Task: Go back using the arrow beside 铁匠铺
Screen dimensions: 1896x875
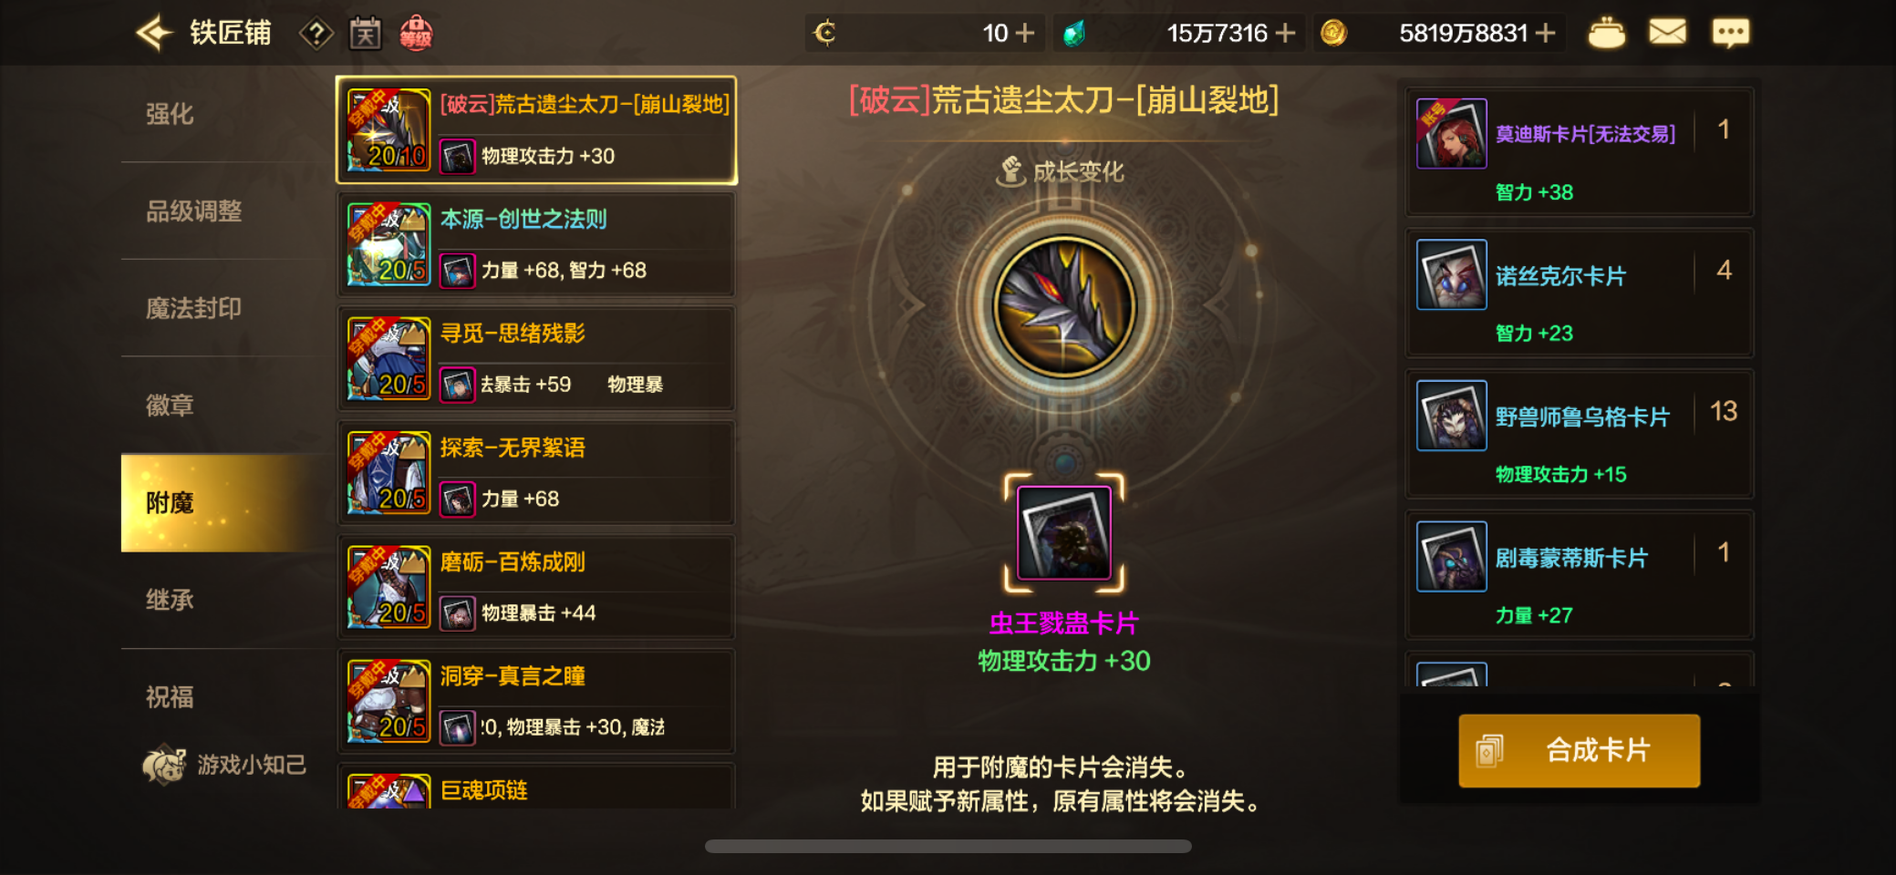Action: pyautogui.click(x=154, y=34)
